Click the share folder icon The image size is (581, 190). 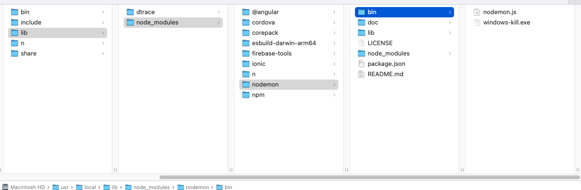pyautogui.click(x=14, y=53)
